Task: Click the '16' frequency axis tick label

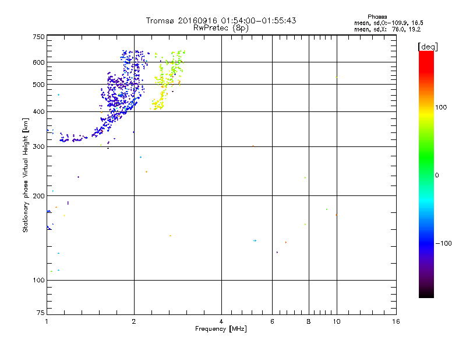Action: 396,321
